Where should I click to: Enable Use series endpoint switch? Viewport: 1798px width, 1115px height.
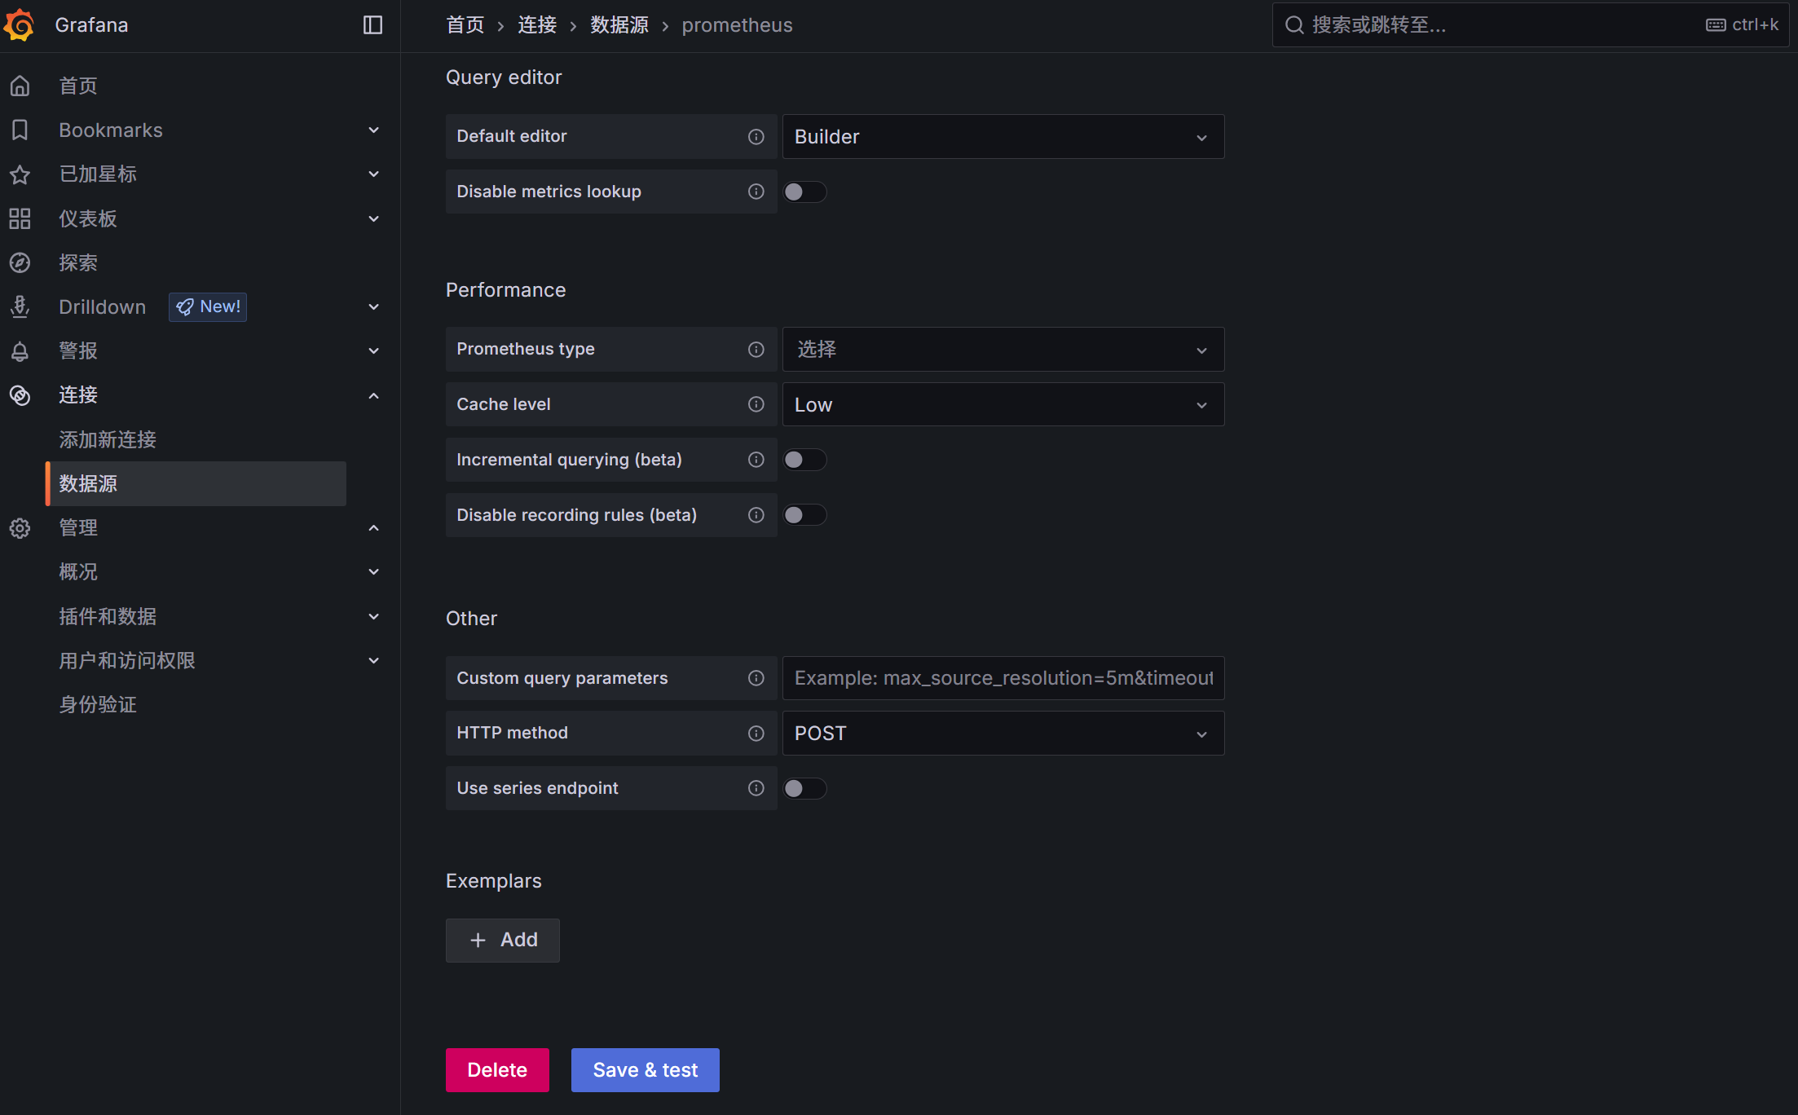tap(804, 788)
